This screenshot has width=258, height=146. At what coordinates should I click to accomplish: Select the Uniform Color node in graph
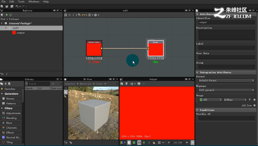(x=94, y=49)
